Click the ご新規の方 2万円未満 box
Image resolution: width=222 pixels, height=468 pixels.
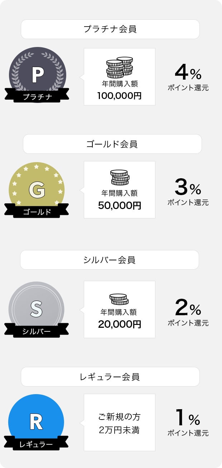click(120, 423)
